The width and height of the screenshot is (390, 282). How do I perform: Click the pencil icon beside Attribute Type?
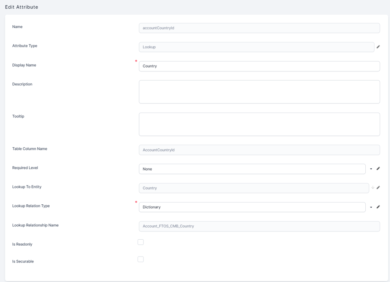[x=378, y=47]
